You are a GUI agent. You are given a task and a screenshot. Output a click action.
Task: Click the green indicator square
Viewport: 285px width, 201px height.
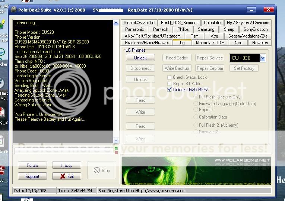tap(116, 148)
